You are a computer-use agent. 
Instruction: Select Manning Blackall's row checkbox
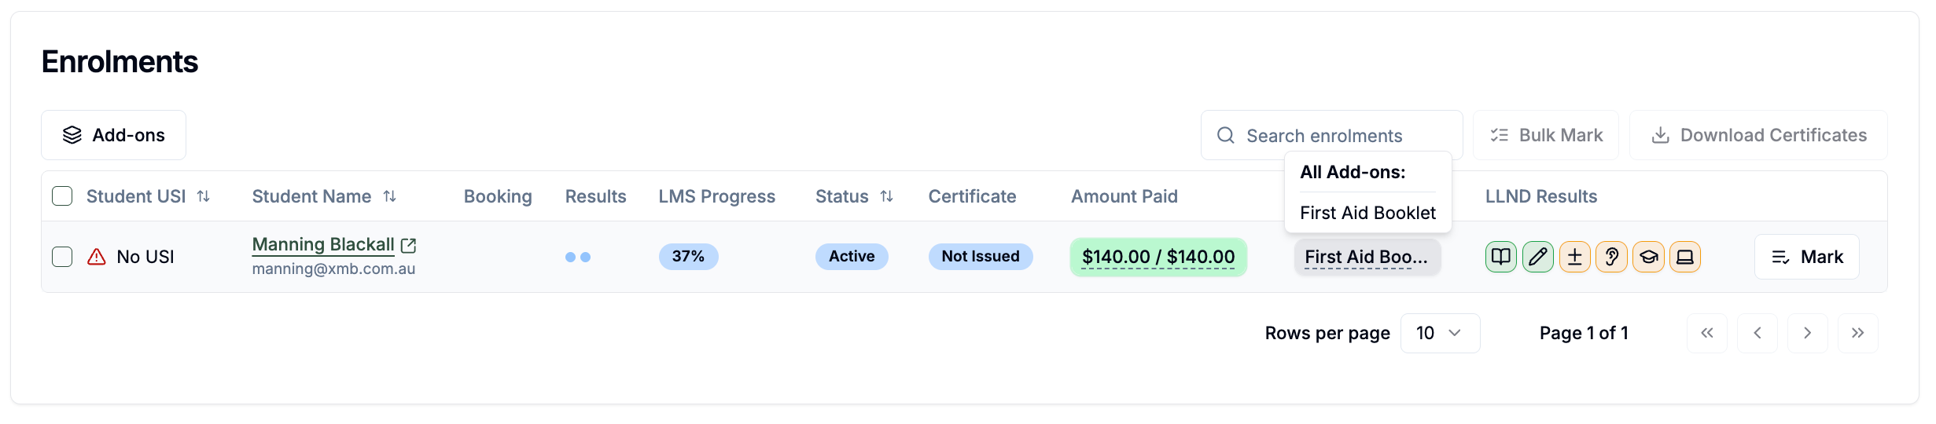coord(62,257)
